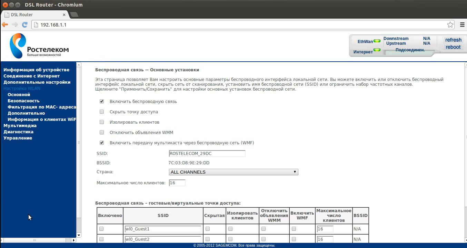This screenshot has height=248, width=467.
Task: Enable Изолировать клиентов checkbox
Action: click(x=102, y=122)
